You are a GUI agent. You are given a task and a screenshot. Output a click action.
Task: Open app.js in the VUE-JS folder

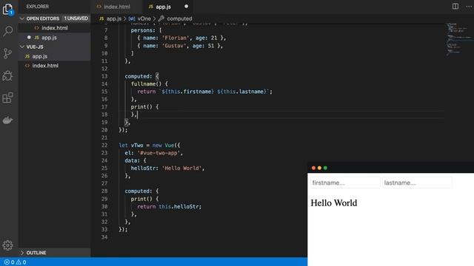point(54,56)
